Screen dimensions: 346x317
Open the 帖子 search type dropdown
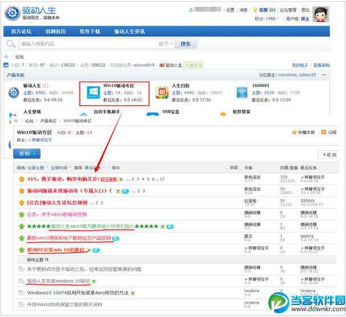pos(166,44)
